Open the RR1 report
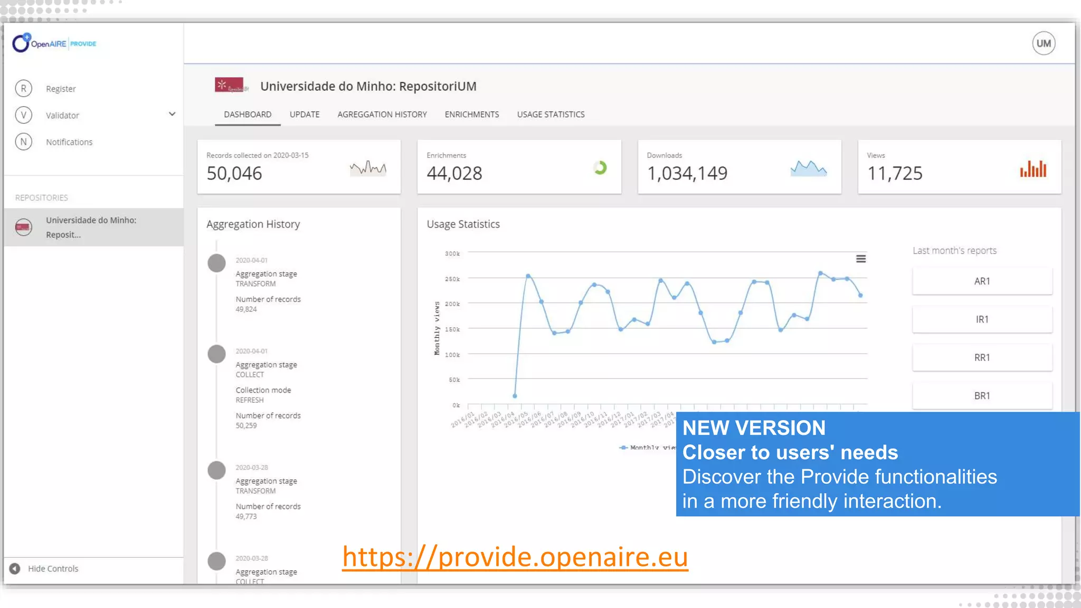 (x=982, y=357)
